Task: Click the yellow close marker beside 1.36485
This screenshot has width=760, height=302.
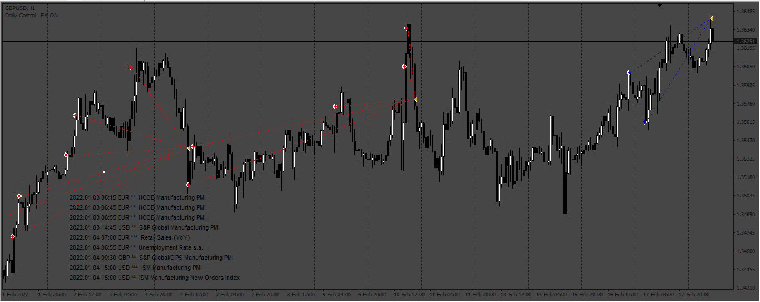Action: 712,19
